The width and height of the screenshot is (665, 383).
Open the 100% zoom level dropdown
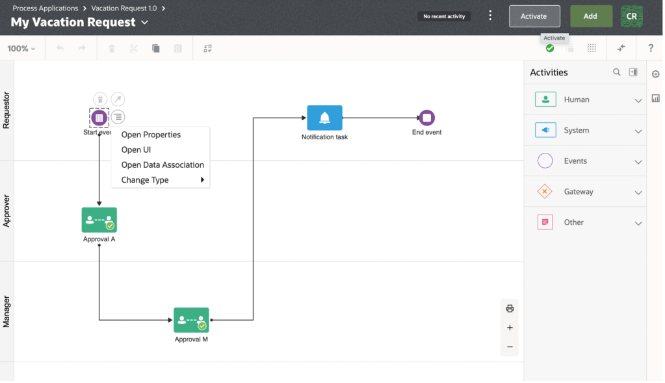tap(21, 49)
